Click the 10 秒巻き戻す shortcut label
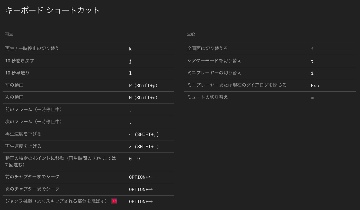The width and height of the screenshot is (360, 210). [x=20, y=61]
